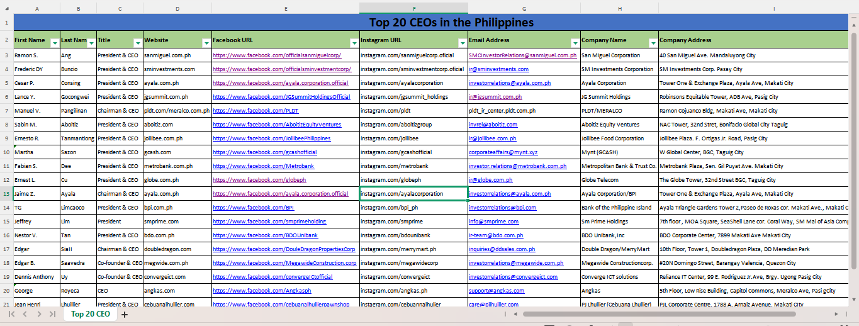Select the cell containing Gocongwei
The height and width of the screenshot is (326, 859).
(x=79, y=97)
